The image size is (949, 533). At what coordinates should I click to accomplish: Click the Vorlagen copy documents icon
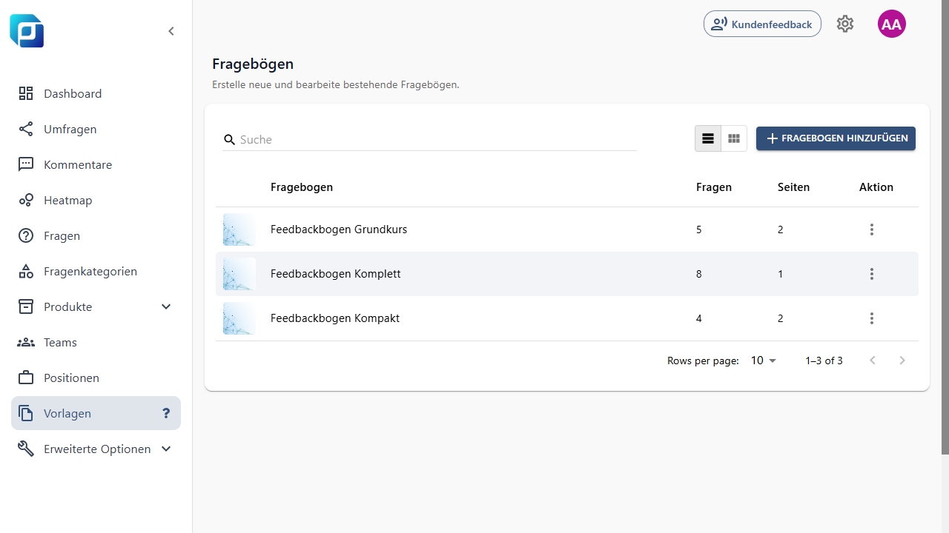(26, 413)
